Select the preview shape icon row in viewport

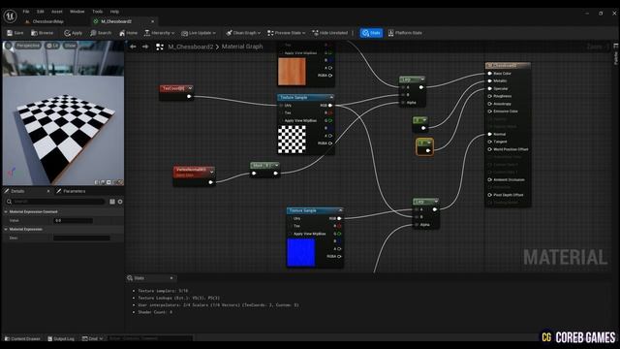point(108,182)
